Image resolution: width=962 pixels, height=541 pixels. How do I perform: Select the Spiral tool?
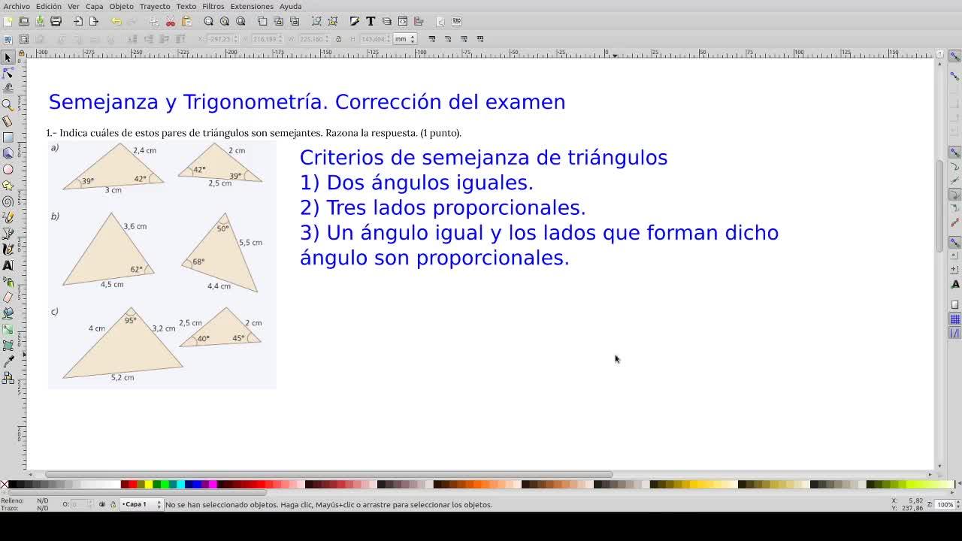(8, 201)
